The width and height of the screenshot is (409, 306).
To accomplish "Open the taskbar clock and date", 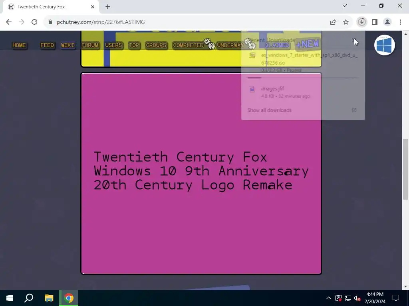I will tap(375, 298).
